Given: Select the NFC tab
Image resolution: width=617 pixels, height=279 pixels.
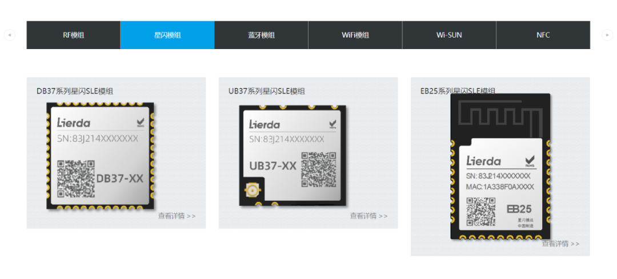Looking at the screenshot, I should [543, 35].
